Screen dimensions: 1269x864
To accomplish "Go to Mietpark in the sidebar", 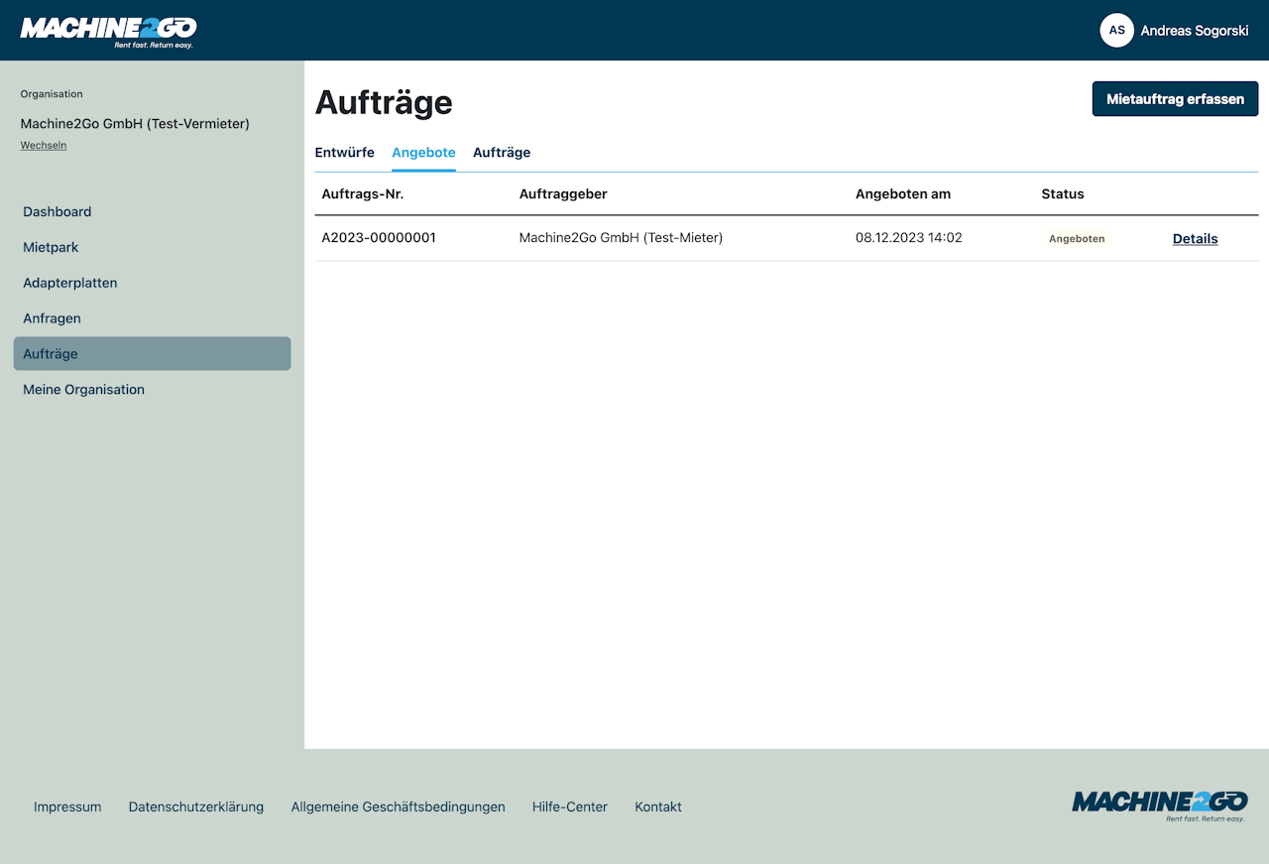I will [x=51, y=248].
